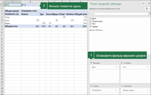This screenshot has height=95, width=151.
Task: Click the select-all corner of the sheet
Action: (x=2, y=2)
